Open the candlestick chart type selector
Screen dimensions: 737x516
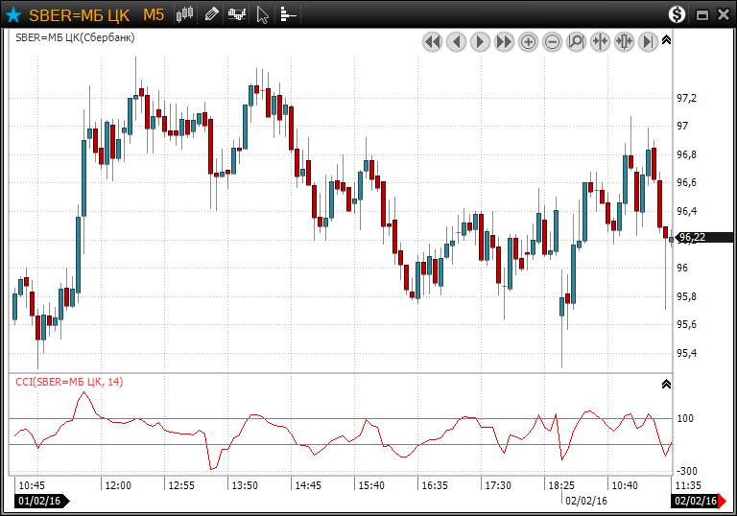coord(186,14)
